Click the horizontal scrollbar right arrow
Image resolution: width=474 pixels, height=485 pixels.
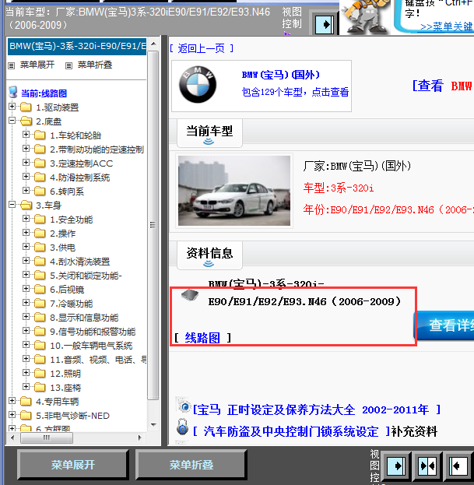[x=140, y=438]
